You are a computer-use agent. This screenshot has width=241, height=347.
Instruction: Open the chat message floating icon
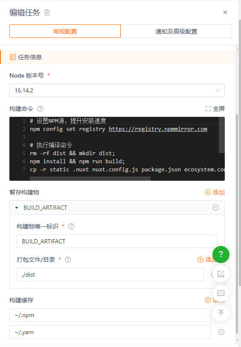click(221, 293)
